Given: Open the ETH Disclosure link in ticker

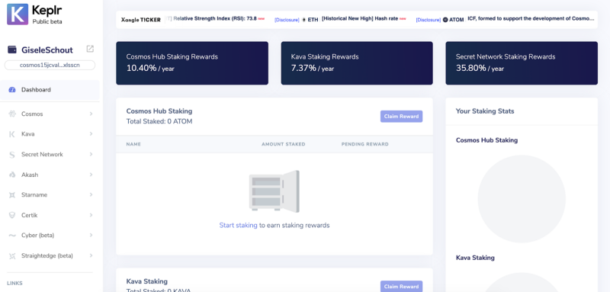Looking at the screenshot, I should pos(287,19).
